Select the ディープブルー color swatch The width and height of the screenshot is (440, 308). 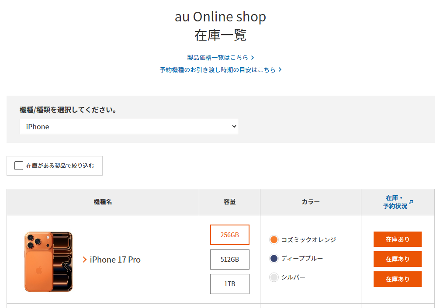tap(274, 259)
